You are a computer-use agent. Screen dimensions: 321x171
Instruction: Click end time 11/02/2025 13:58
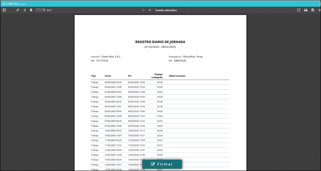(136, 140)
